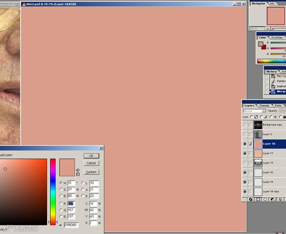Click OK in the Color Picker
The height and width of the screenshot is (234, 286).
(x=91, y=156)
